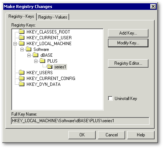Switch to the Registry - Values tab
The height and width of the screenshot is (148, 163).
pos(53,17)
